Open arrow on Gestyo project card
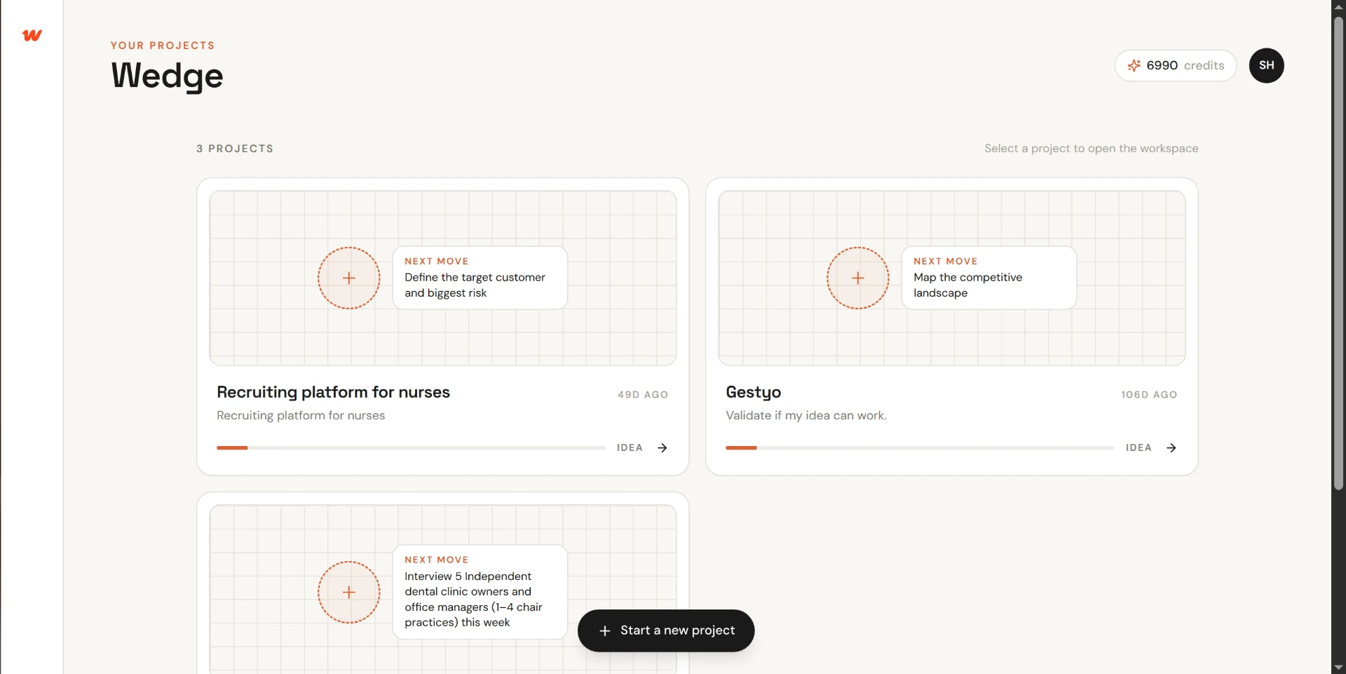This screenshot has width=1346, height=674. 1171,447
